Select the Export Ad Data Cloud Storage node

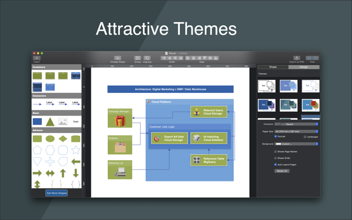169,138
